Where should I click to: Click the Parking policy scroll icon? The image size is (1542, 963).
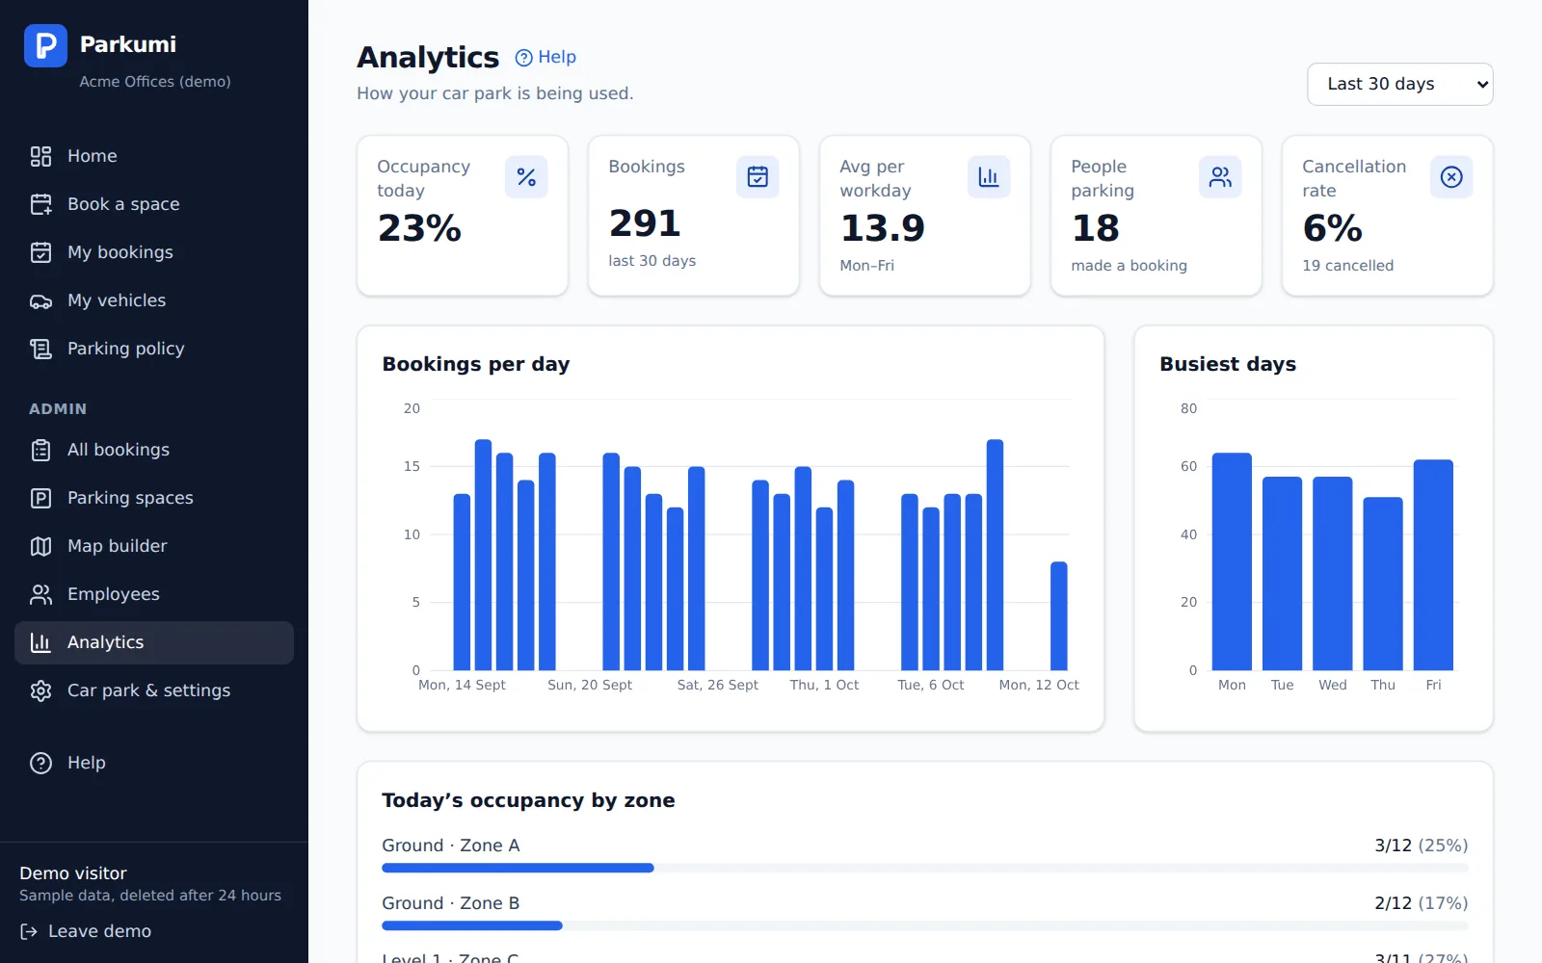(40, 349)
